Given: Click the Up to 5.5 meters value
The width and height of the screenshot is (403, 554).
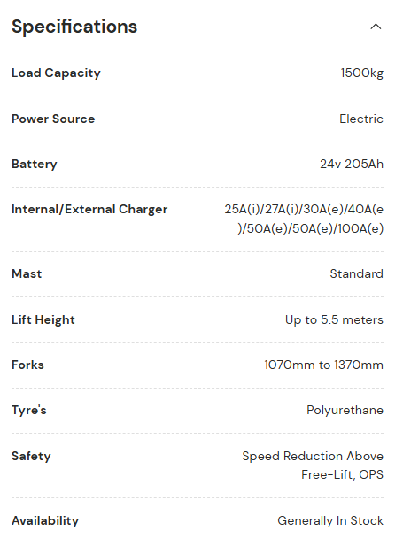Looking at the screenshot, I should (x=335, y=320).
